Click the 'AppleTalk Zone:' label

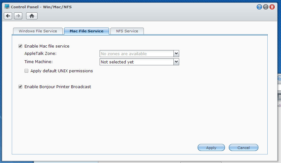(40, 54)
